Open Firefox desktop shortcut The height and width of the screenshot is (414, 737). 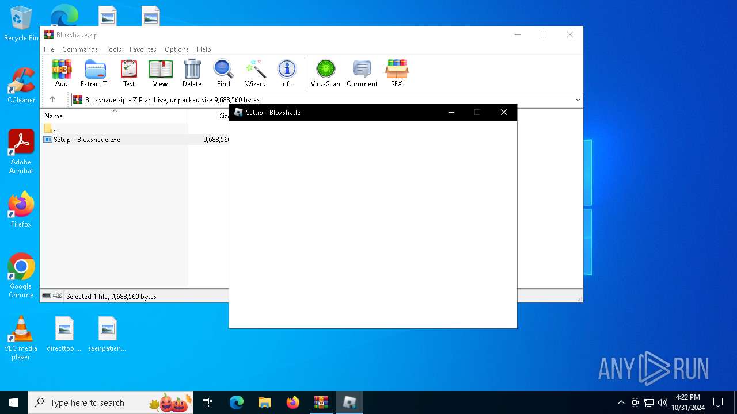(21, 210)
